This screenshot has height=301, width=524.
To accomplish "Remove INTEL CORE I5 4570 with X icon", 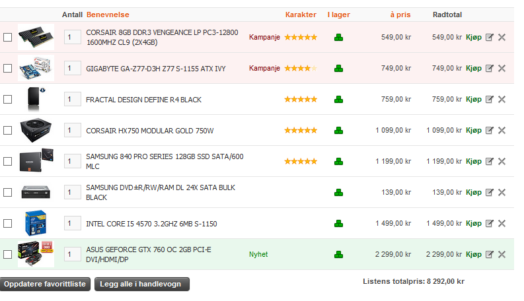I will [x=502, y=223].
